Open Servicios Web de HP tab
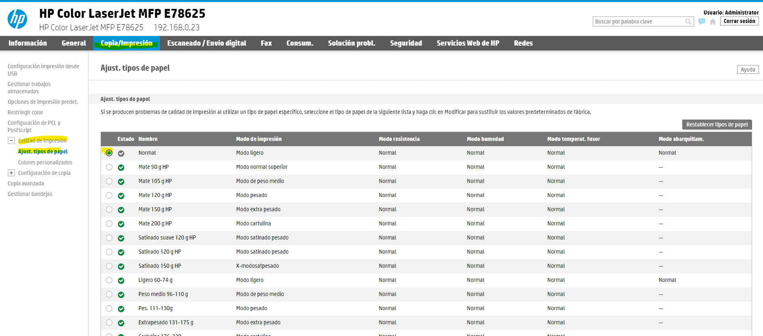 pyautogui.click(x=468, y=43)
